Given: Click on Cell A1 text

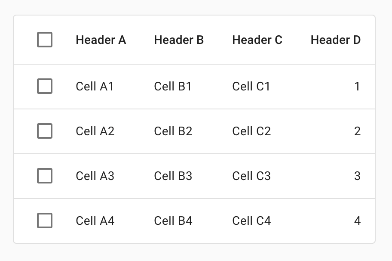Looking at the screenshot, I should click(95, 87).
